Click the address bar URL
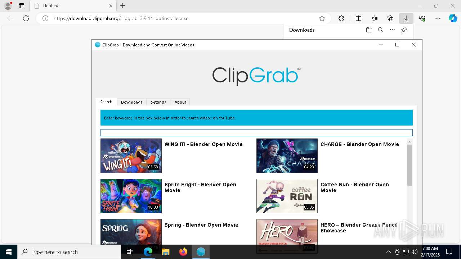 [121, 18]
